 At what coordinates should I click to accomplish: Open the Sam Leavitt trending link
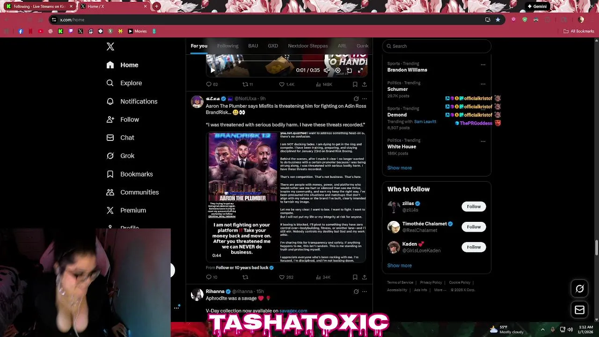pos(425,122)
